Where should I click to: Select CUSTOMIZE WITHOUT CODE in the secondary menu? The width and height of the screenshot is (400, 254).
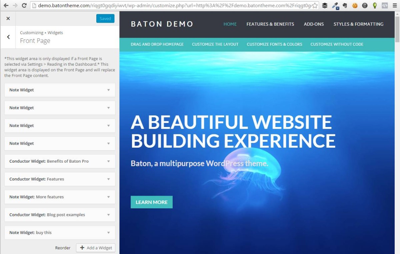[x=337, y=44]
